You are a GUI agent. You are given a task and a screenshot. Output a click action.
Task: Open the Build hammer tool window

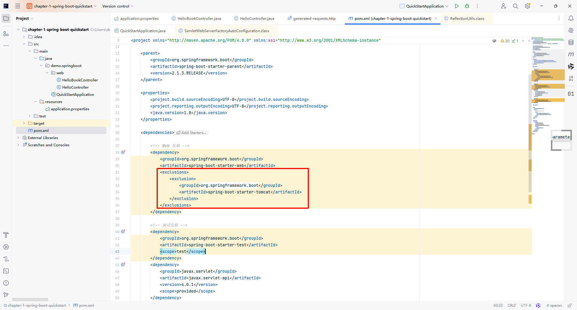(x=6, y=235)
